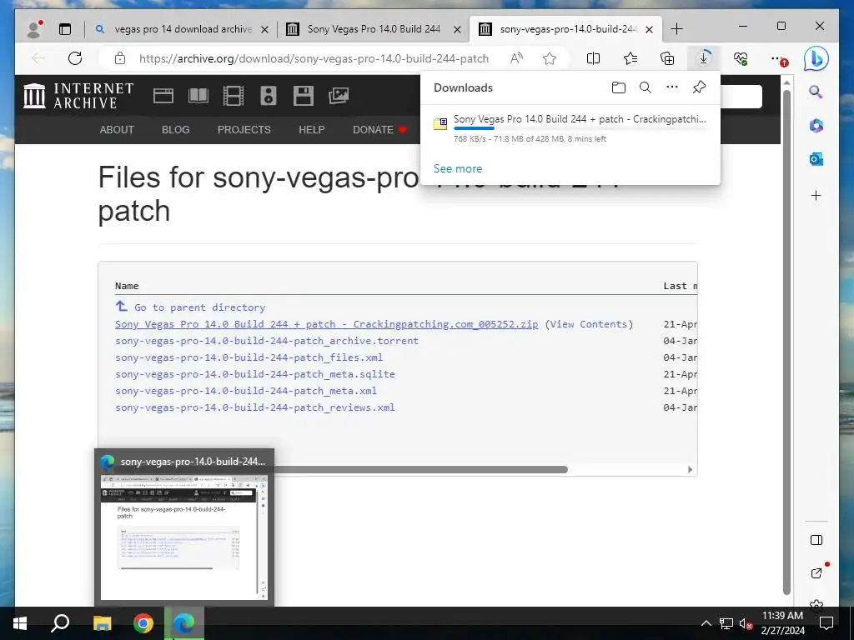Go to parent directory link
Image resolution: width=854 pixels, height=640 pixels.
pyautogui.click(x=200, y=307)
